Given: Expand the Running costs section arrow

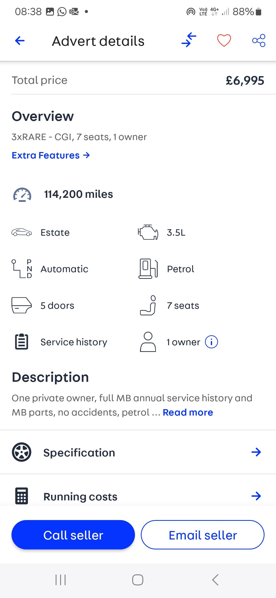Looking at the screenshot, I should (256, 496).
